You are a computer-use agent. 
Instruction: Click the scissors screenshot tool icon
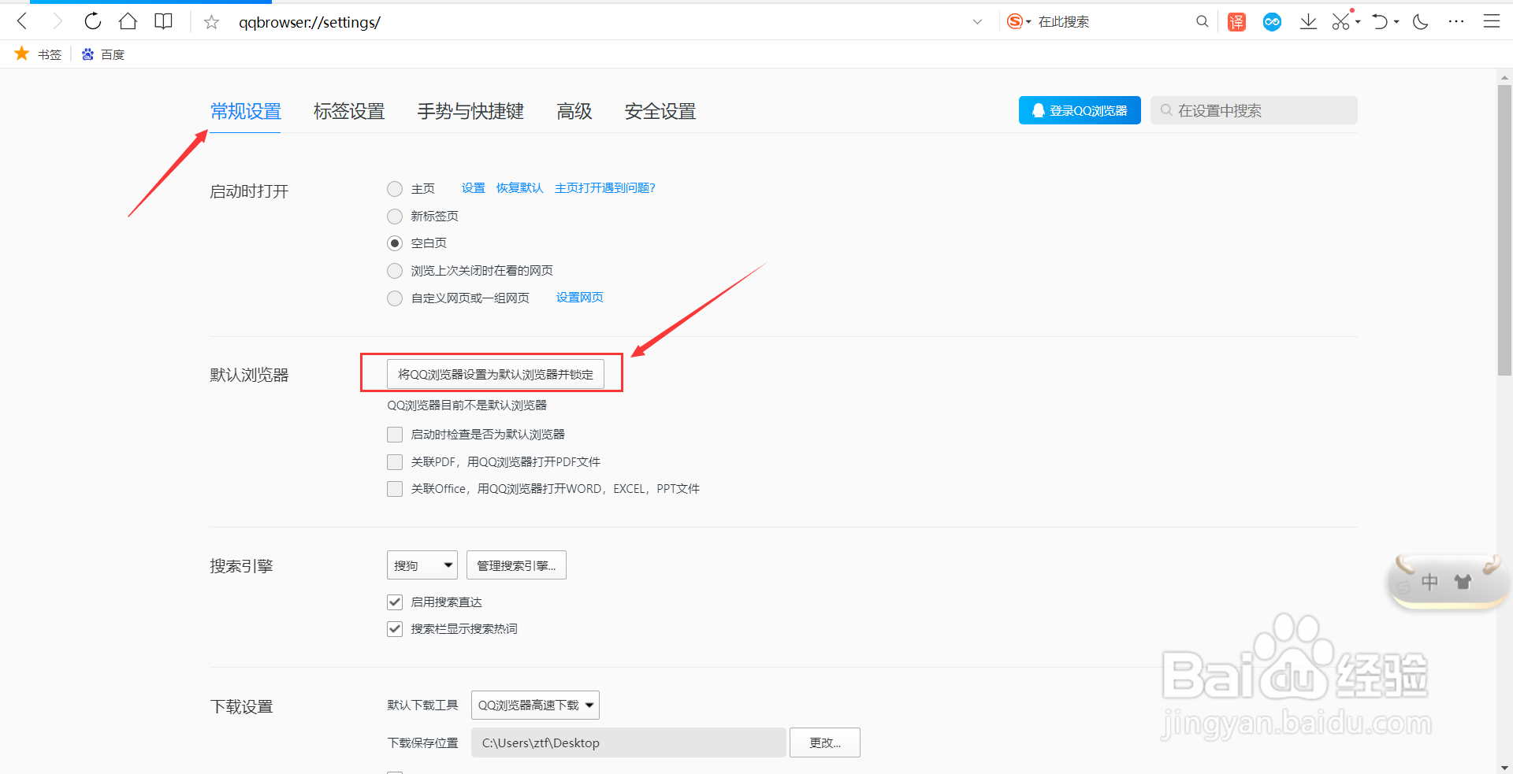coord(1341,21)
